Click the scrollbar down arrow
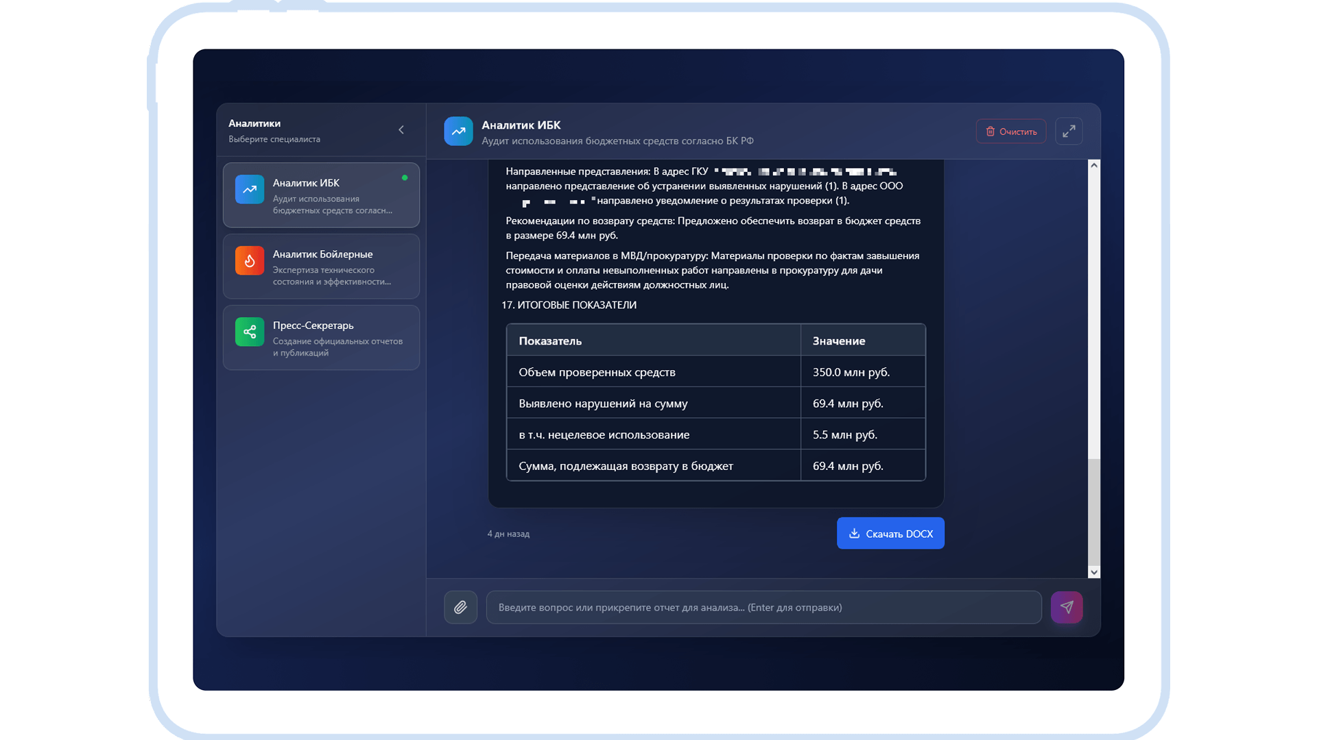 pos(1094,572)
